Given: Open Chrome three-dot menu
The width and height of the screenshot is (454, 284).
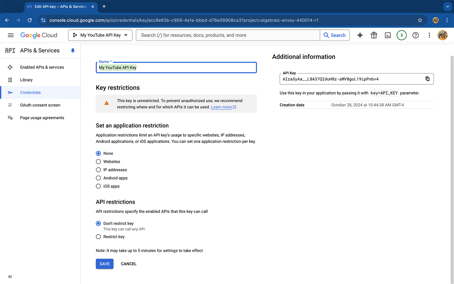Looking at the screenshot, I should coord(447,20).
